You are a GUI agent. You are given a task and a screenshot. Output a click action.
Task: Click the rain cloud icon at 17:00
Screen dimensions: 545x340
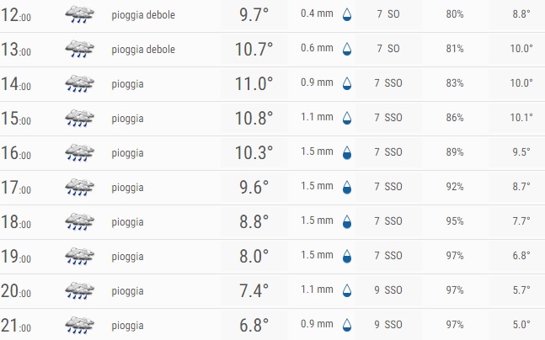click(x=79, y=187)
